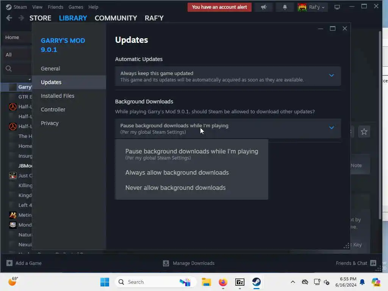388x291 pixels.
Task: Click the account alert red banner
Action: (219, 7)
